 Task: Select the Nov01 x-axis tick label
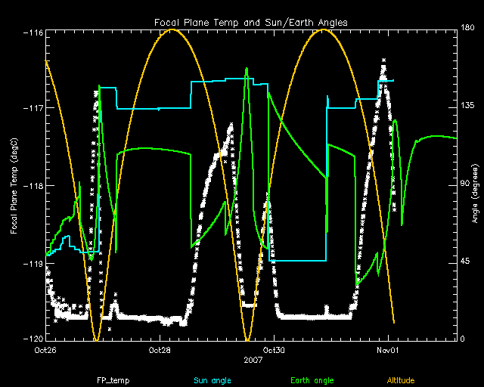point(387,350)
